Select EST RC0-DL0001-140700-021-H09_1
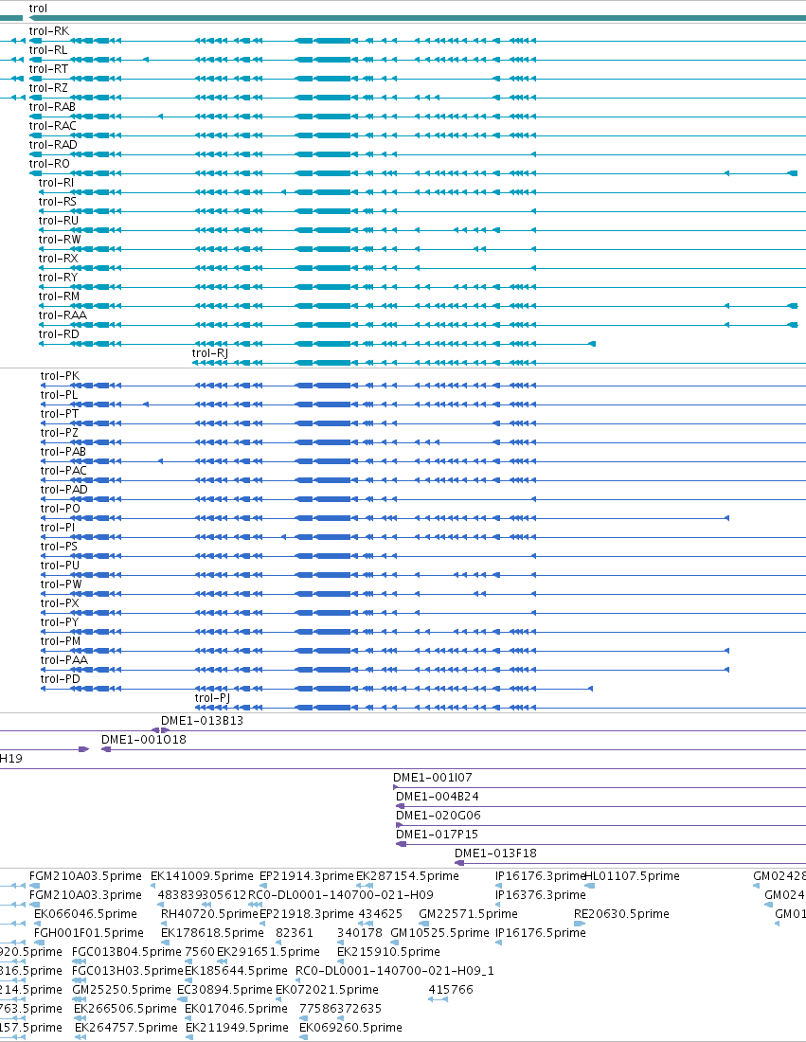Image resolution: width=806 pixels, height=1042 pixels. click(x=395, y=971)
